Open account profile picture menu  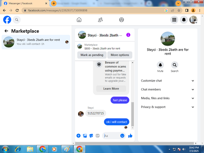pos(193,20)
